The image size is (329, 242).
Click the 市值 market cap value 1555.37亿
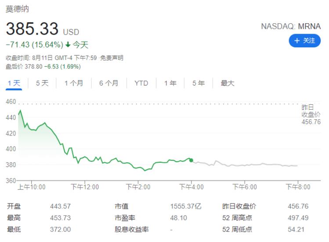pos(185,206)
